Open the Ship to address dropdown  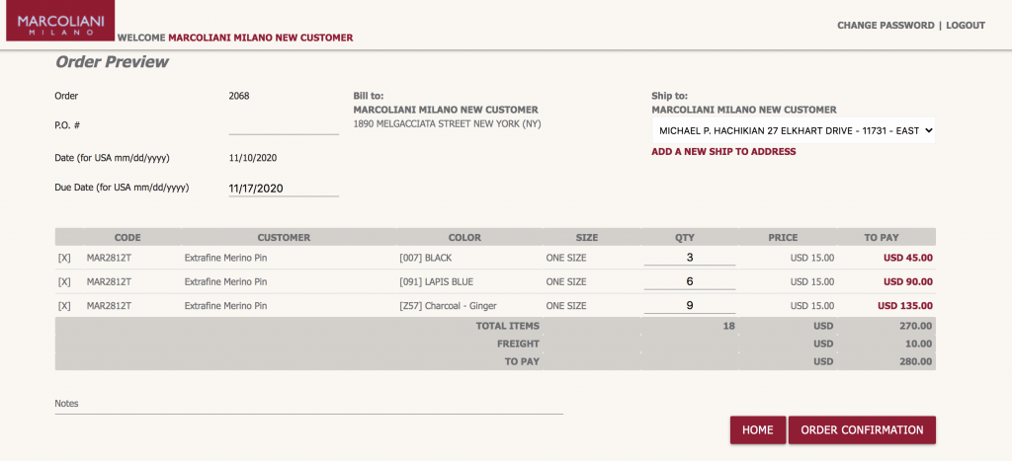(x=794, y=130)
